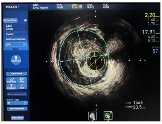Open the POLARIS menu dropdown

pyautogui.click(x=12, y=7)
